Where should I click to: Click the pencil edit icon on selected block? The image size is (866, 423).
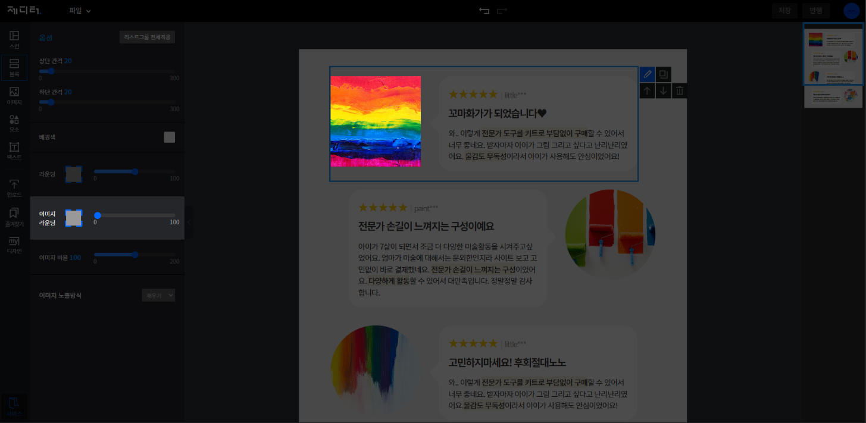647,74
